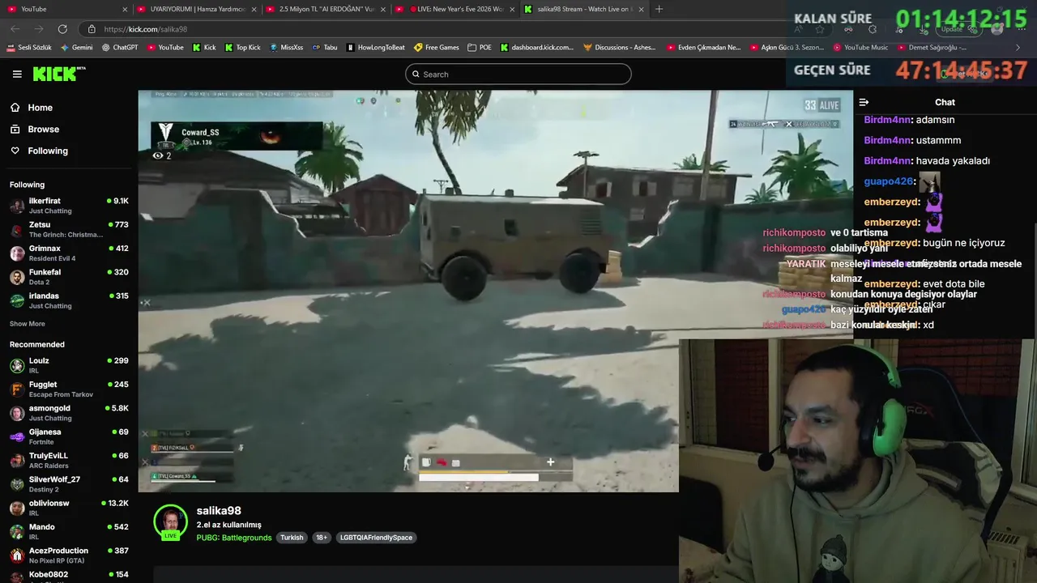Click SilverWolf_27 avatar icon

pos(16,484)
